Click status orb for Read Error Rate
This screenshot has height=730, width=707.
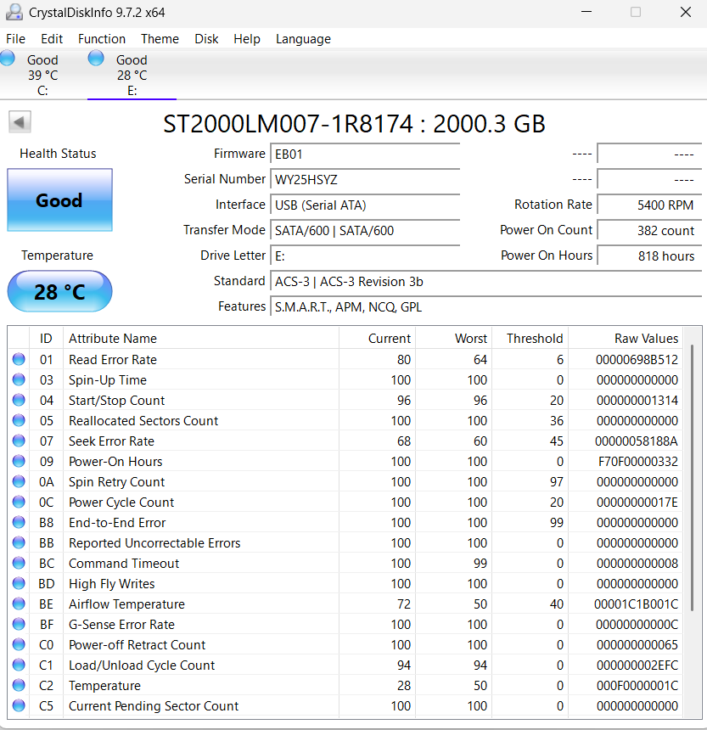[x=19, y=360]
